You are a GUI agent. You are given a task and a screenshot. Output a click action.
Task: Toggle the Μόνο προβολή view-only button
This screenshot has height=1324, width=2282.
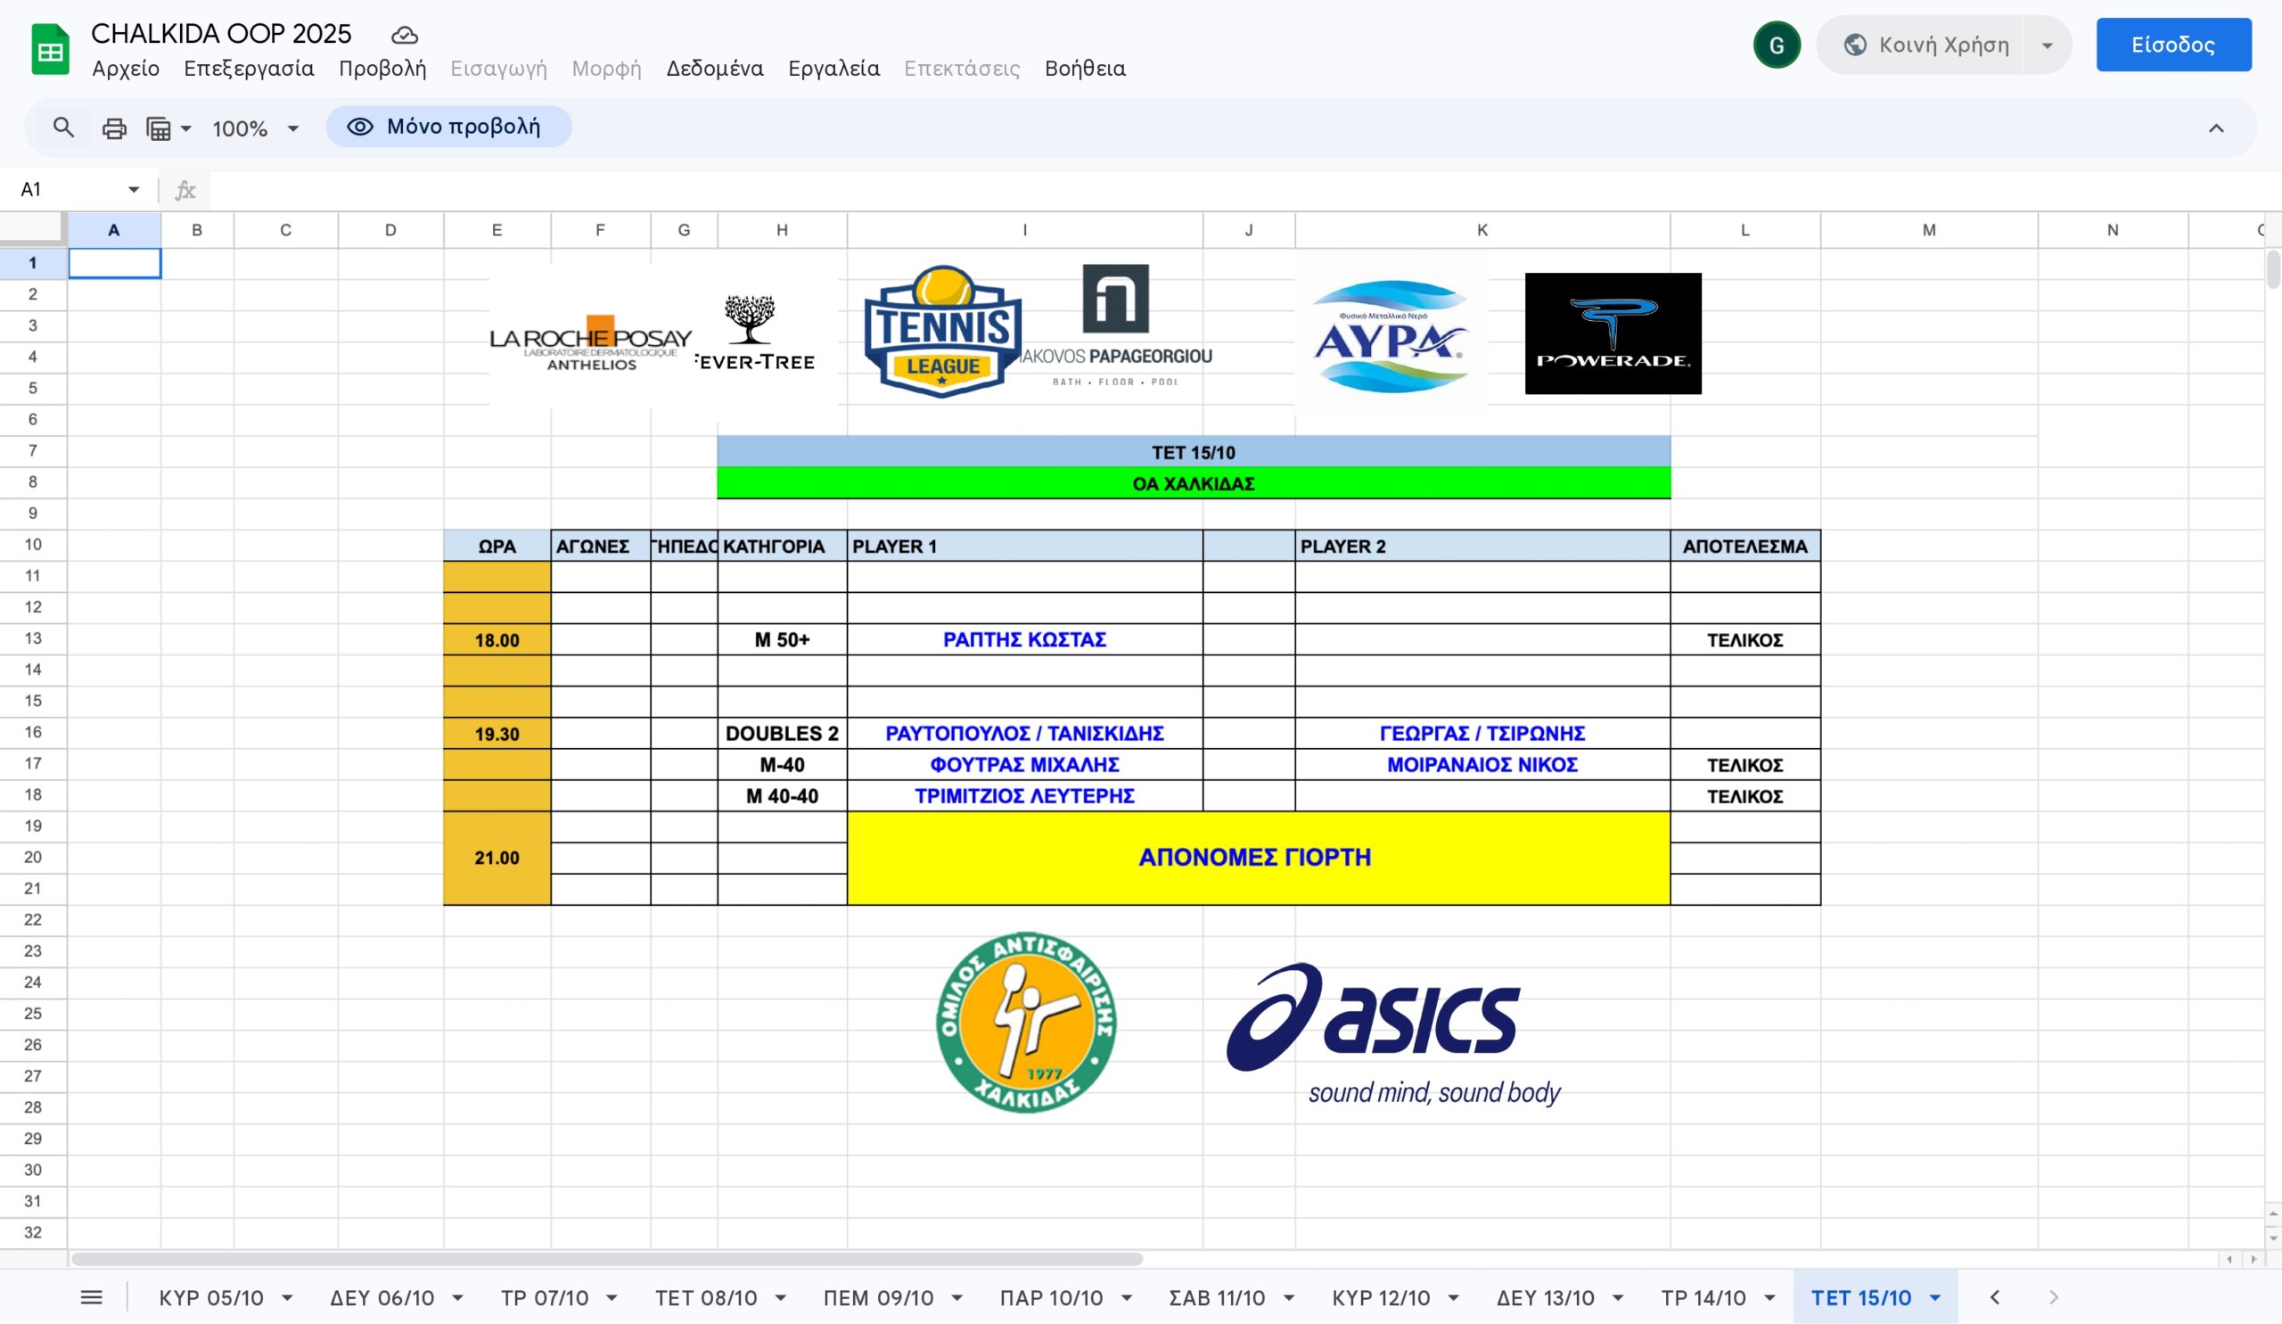[x=449, y=127]
